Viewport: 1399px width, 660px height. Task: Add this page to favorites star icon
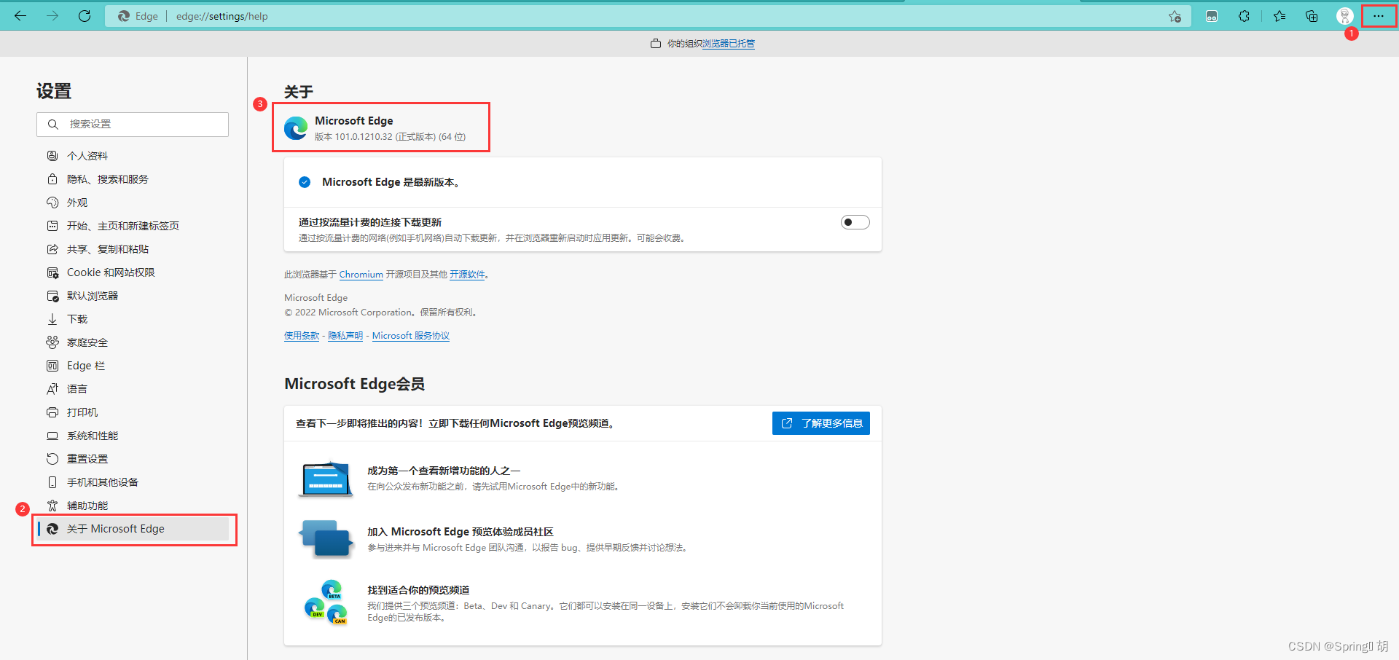[x=1175, y=16]
